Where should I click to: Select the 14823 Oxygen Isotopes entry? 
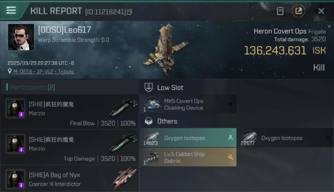click(x=188, y=138)
